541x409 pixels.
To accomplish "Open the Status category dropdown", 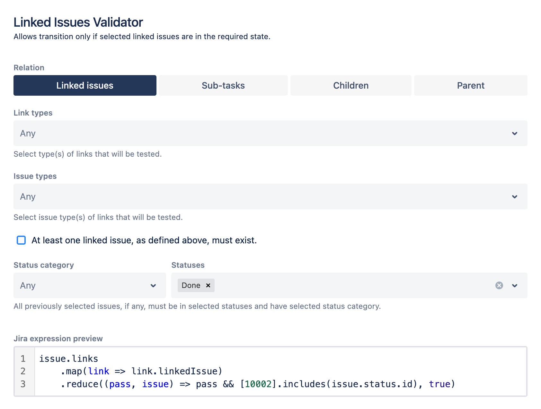I will [x=89, y=285].
